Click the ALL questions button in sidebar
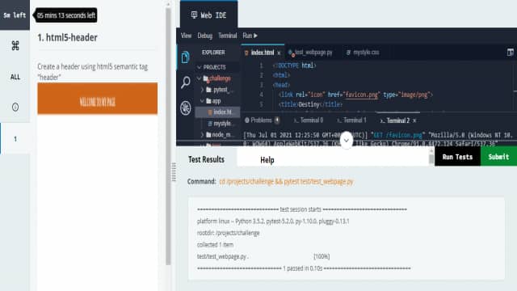The image size is (517, 291). click(x=15, y=77)
